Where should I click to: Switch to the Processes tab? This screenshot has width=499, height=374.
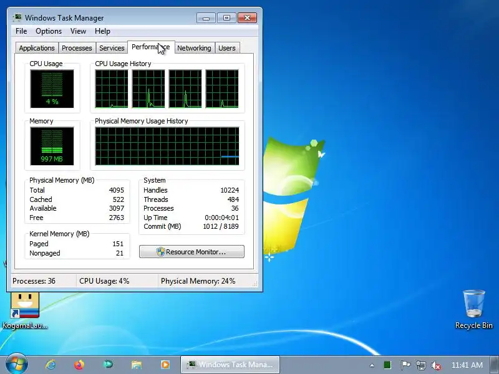coord(77,48)
